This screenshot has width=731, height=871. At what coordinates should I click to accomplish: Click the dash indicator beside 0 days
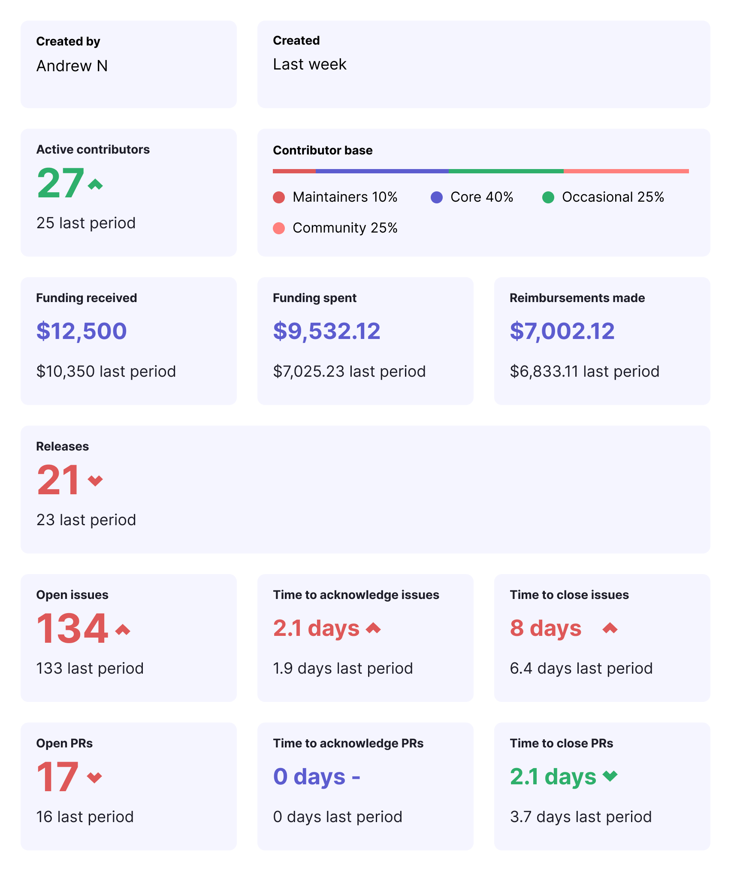(x=356, y=777)
